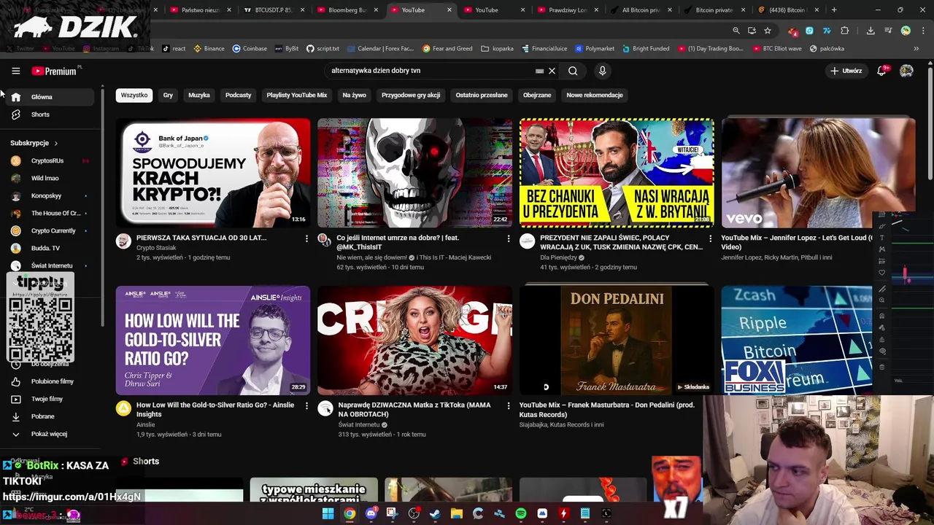Play the SPOWODUJEMY KRACH KRYPTO thumbnail

pos(212,173)
